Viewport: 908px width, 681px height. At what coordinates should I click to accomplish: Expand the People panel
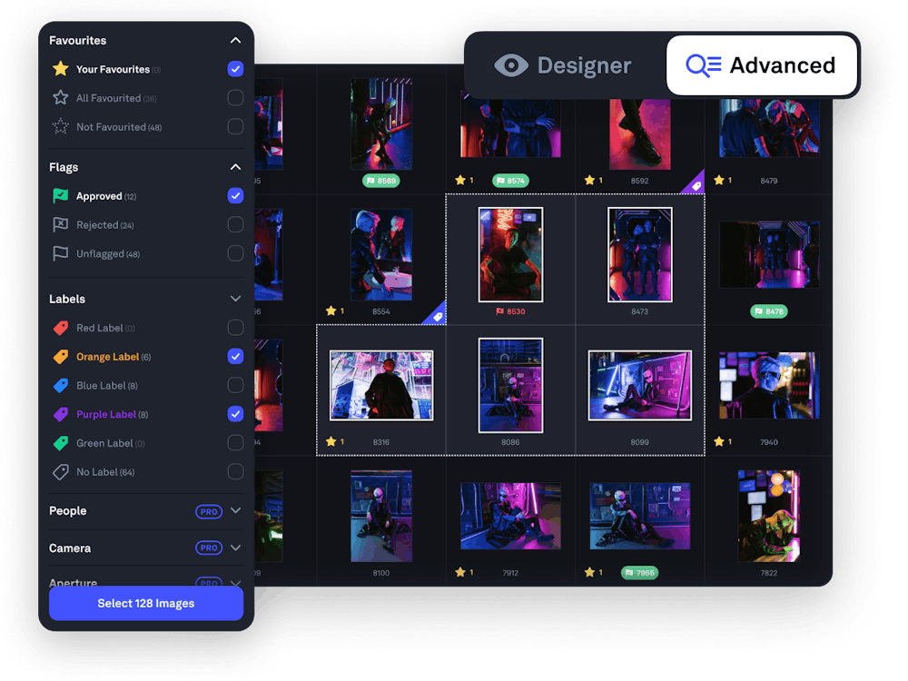[x=235, y=511]
